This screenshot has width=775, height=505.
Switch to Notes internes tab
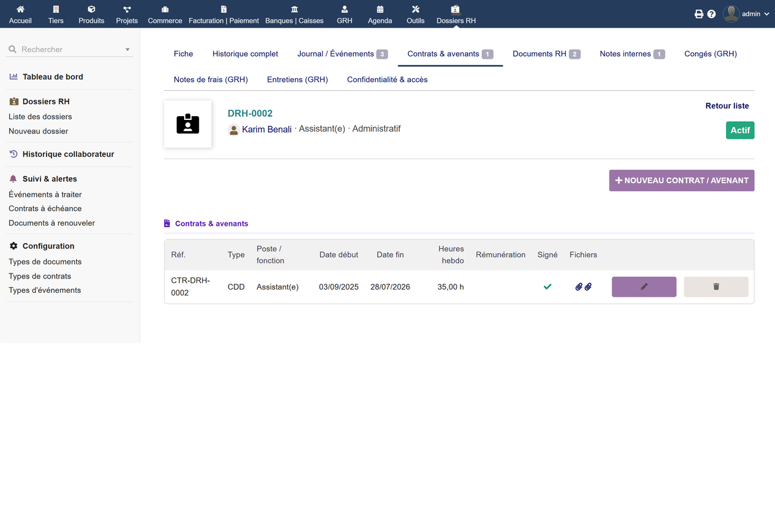[x=632, y=54]
